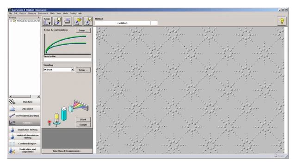Open the Help menu
Image resolution: width=296 pixels, height=166 pixels.
click(80, 13)
